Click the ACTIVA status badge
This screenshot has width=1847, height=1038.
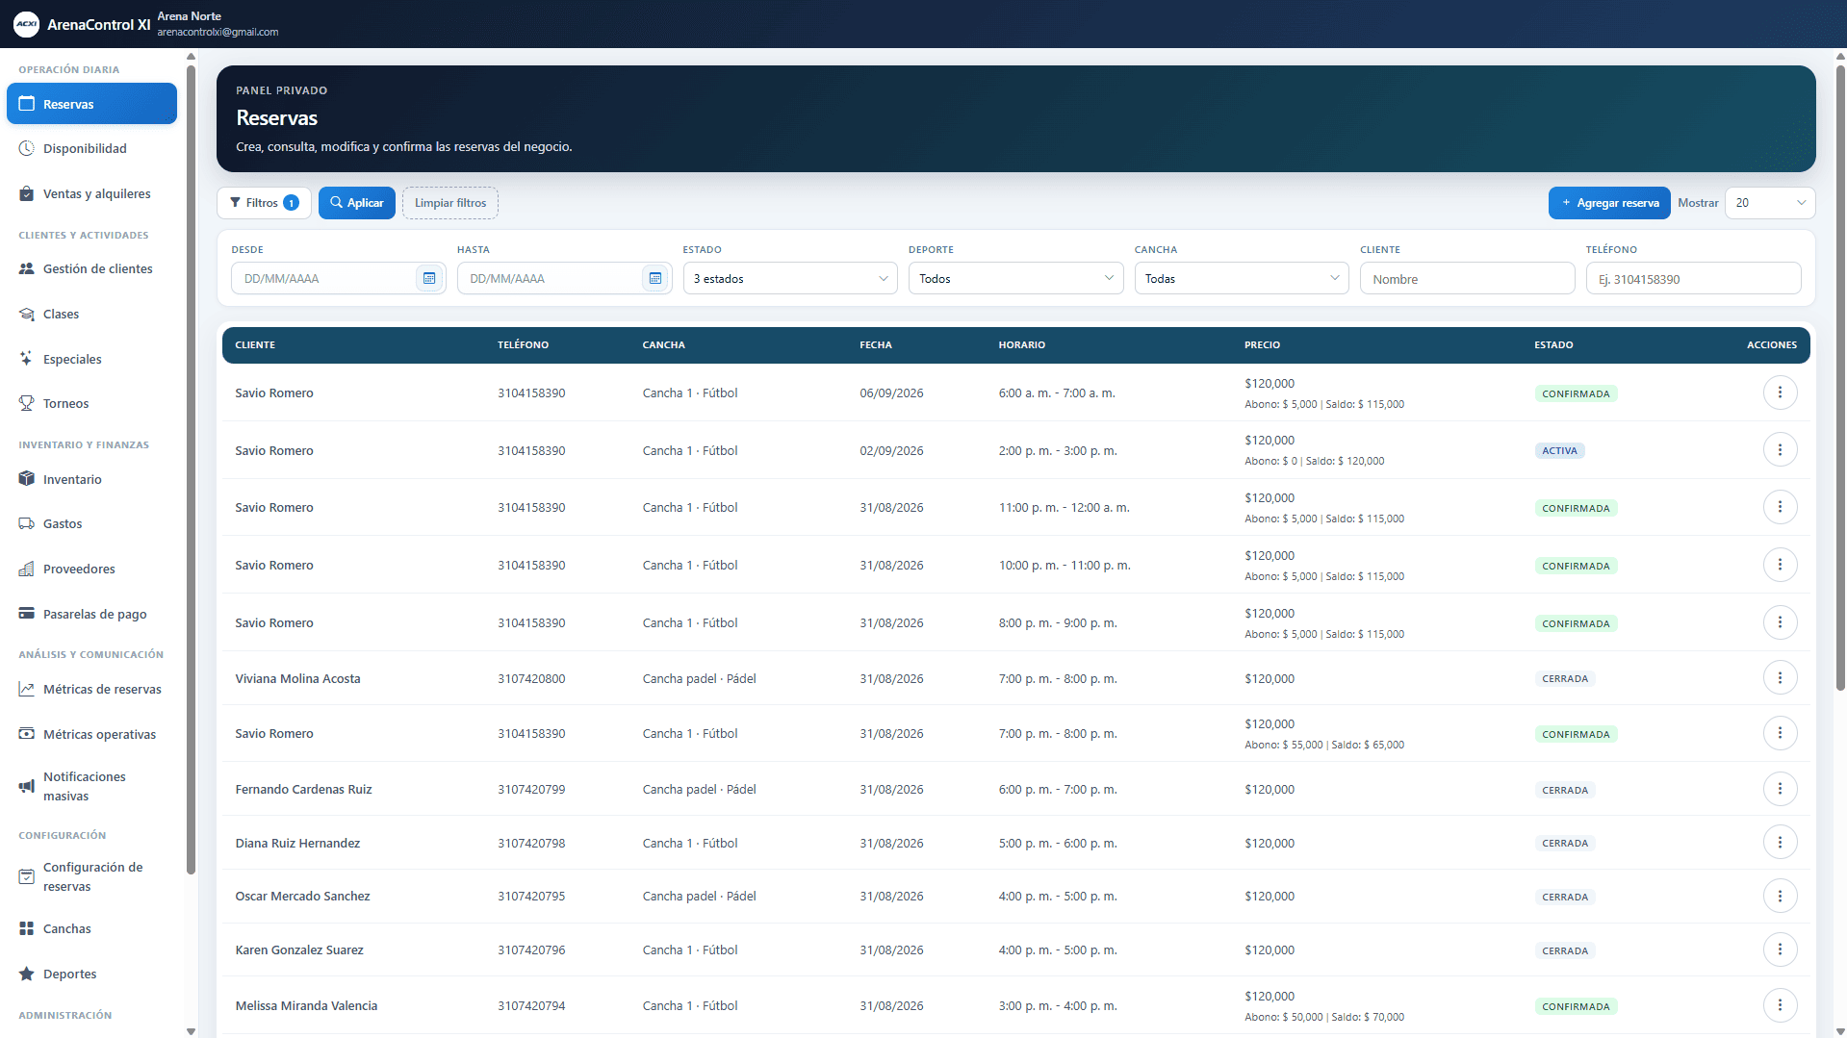(1559, 450)
